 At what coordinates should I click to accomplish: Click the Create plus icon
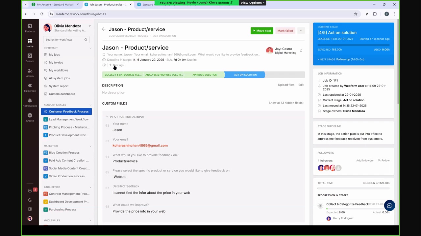click(30, 117)
